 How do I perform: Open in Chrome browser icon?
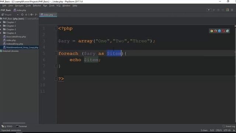pyautogui.click(x=211, y=31)
